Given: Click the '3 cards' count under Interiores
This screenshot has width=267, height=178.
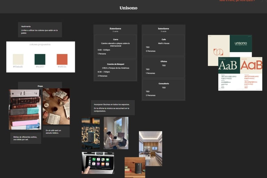Looking at the screenshot, I should (x=163, y=31).
